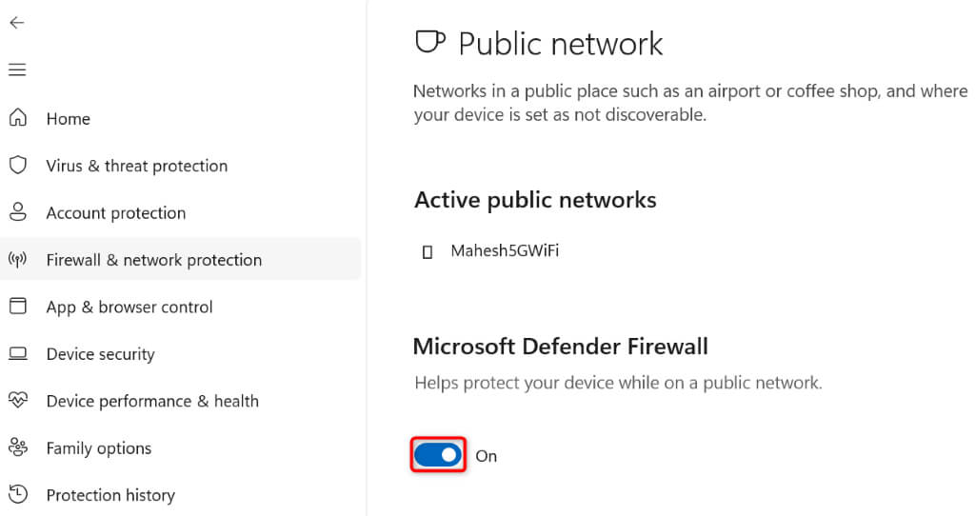Click the Home house icon
Image resolution: width=975 pixels, height=516 pixels.
pos(17,118)
